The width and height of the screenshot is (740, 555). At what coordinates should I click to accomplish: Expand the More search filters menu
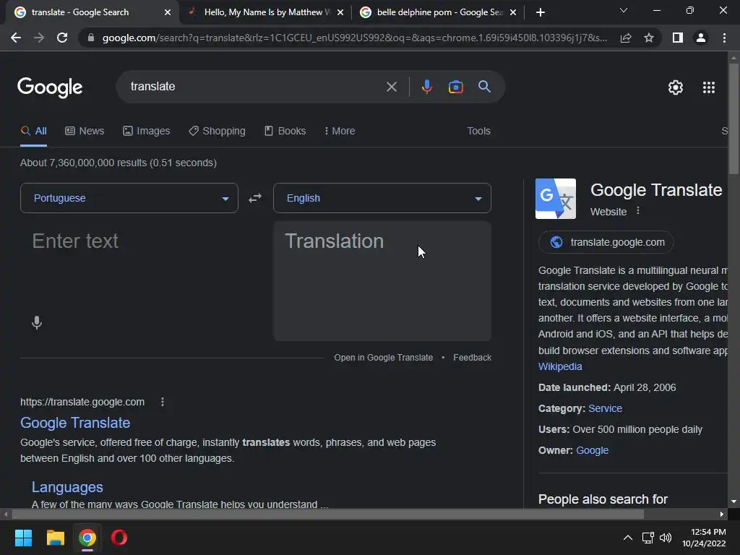pyautogui.click(x=340, y=131)
